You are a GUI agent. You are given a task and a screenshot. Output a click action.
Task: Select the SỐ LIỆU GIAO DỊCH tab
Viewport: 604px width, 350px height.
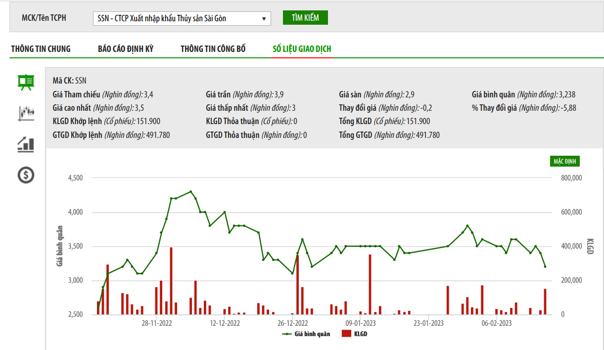[302, 49]
